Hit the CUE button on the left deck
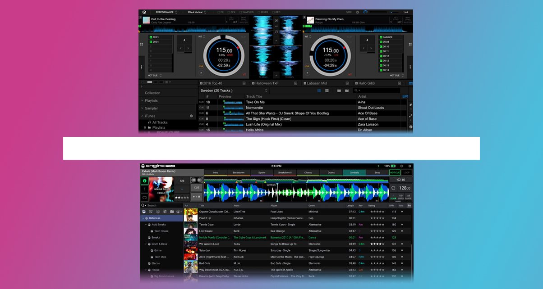This screenshot has width=543, height=289. 201,66
